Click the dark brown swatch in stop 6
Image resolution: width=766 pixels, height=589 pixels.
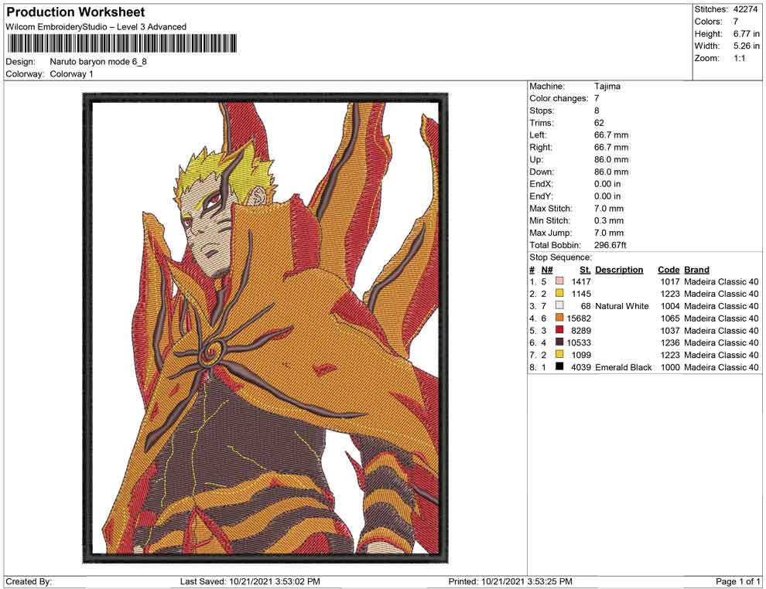coord(559,342)
